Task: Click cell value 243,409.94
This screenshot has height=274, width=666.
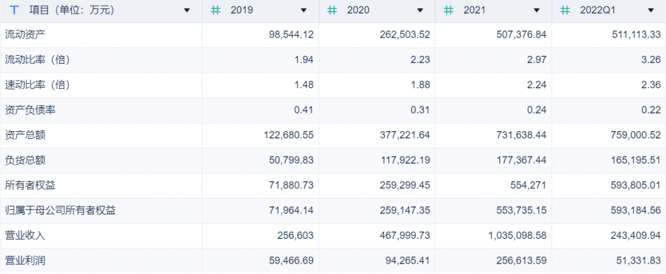Action: tap(636, 236)
